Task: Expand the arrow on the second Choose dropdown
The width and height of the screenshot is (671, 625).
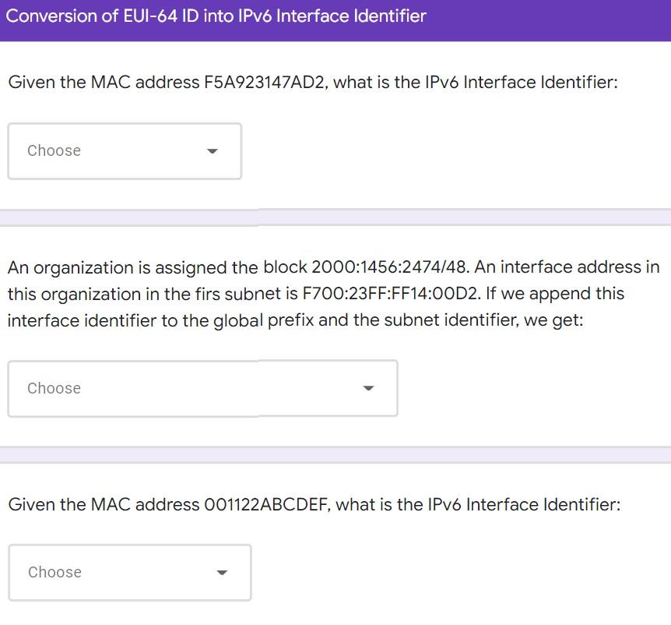Action: (x=367, y=388)
